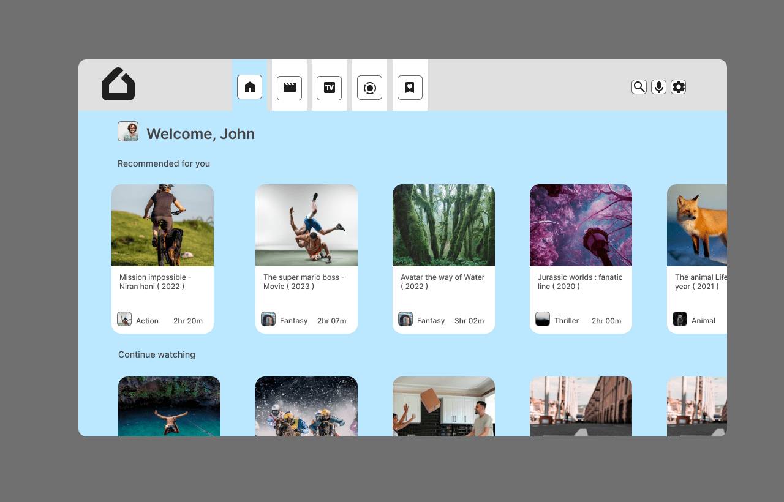Click the search magnifier icon
Viewport: 784px width, 502px height.
639,87
